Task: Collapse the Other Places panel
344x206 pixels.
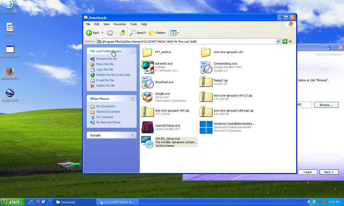Action: point(132,98)
